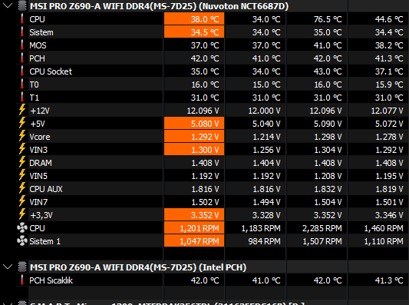Screen dimensions: 409x305
Task: Click the MOS thermometer icon
Action: (x=22, y=45)
